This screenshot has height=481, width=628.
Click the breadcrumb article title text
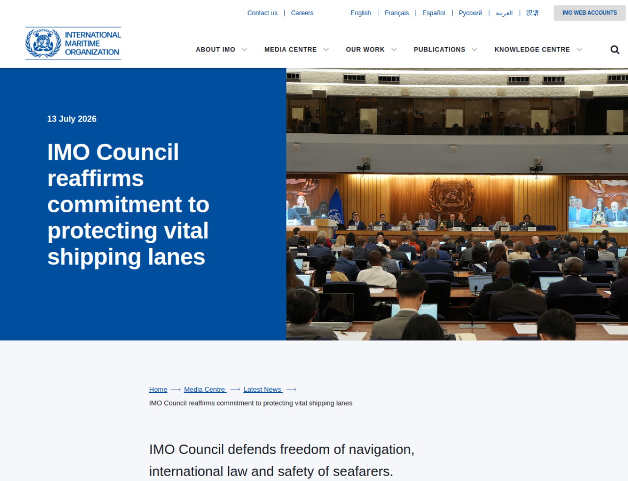251,403
